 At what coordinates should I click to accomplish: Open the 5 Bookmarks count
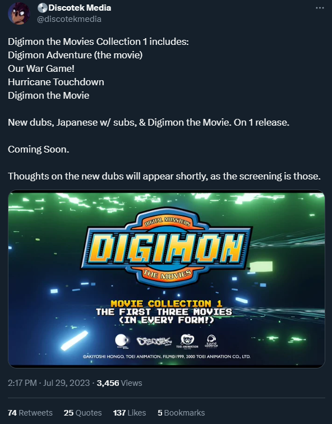(181, 413)
